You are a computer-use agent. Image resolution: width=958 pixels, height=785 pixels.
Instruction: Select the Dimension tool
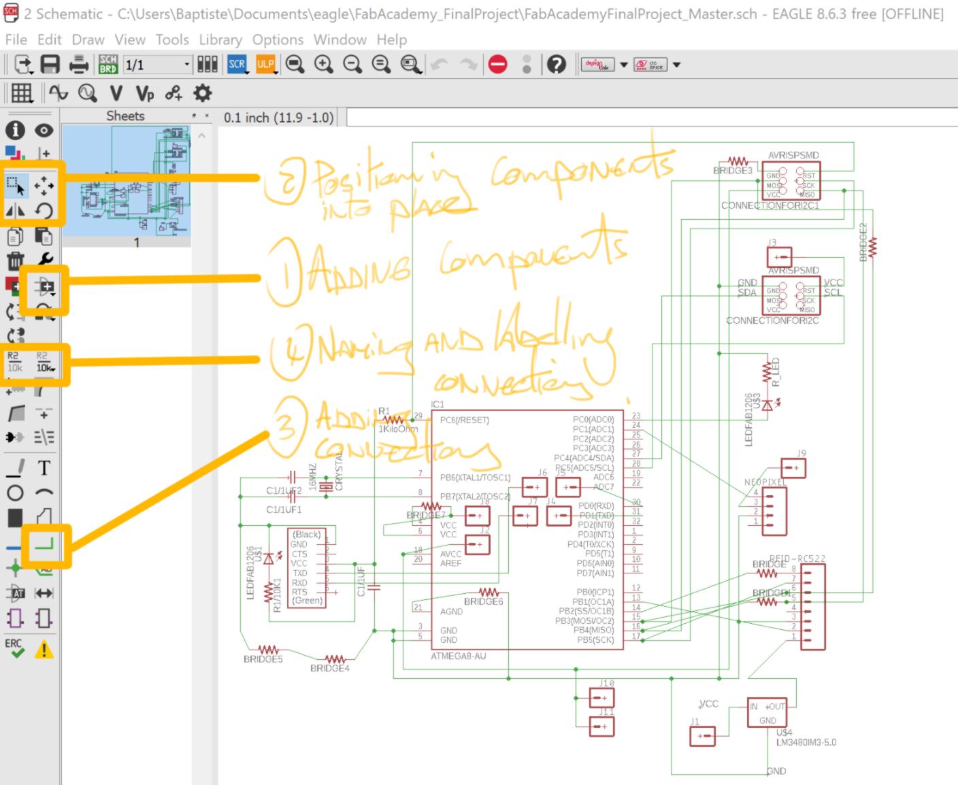click(x=44, y=593)
